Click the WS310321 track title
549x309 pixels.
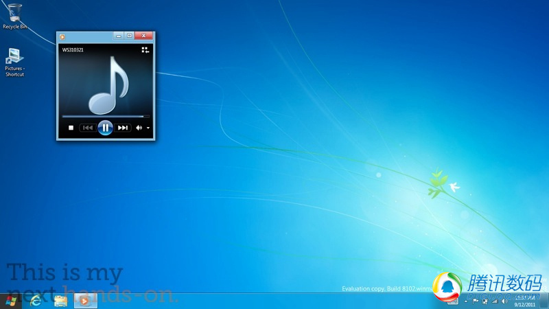point(73,49)
